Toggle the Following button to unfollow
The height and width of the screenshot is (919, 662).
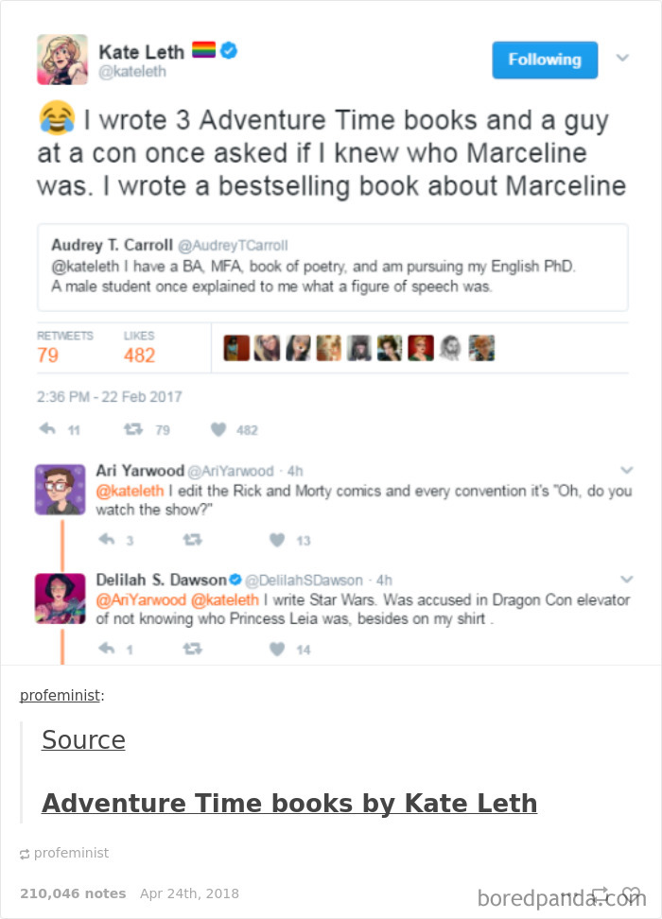(545, 59)
